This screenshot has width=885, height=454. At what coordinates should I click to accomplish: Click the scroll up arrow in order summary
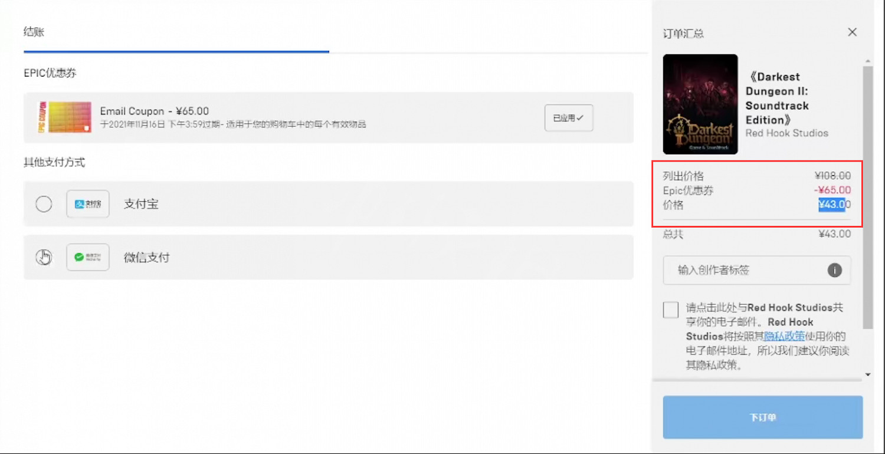867,61
